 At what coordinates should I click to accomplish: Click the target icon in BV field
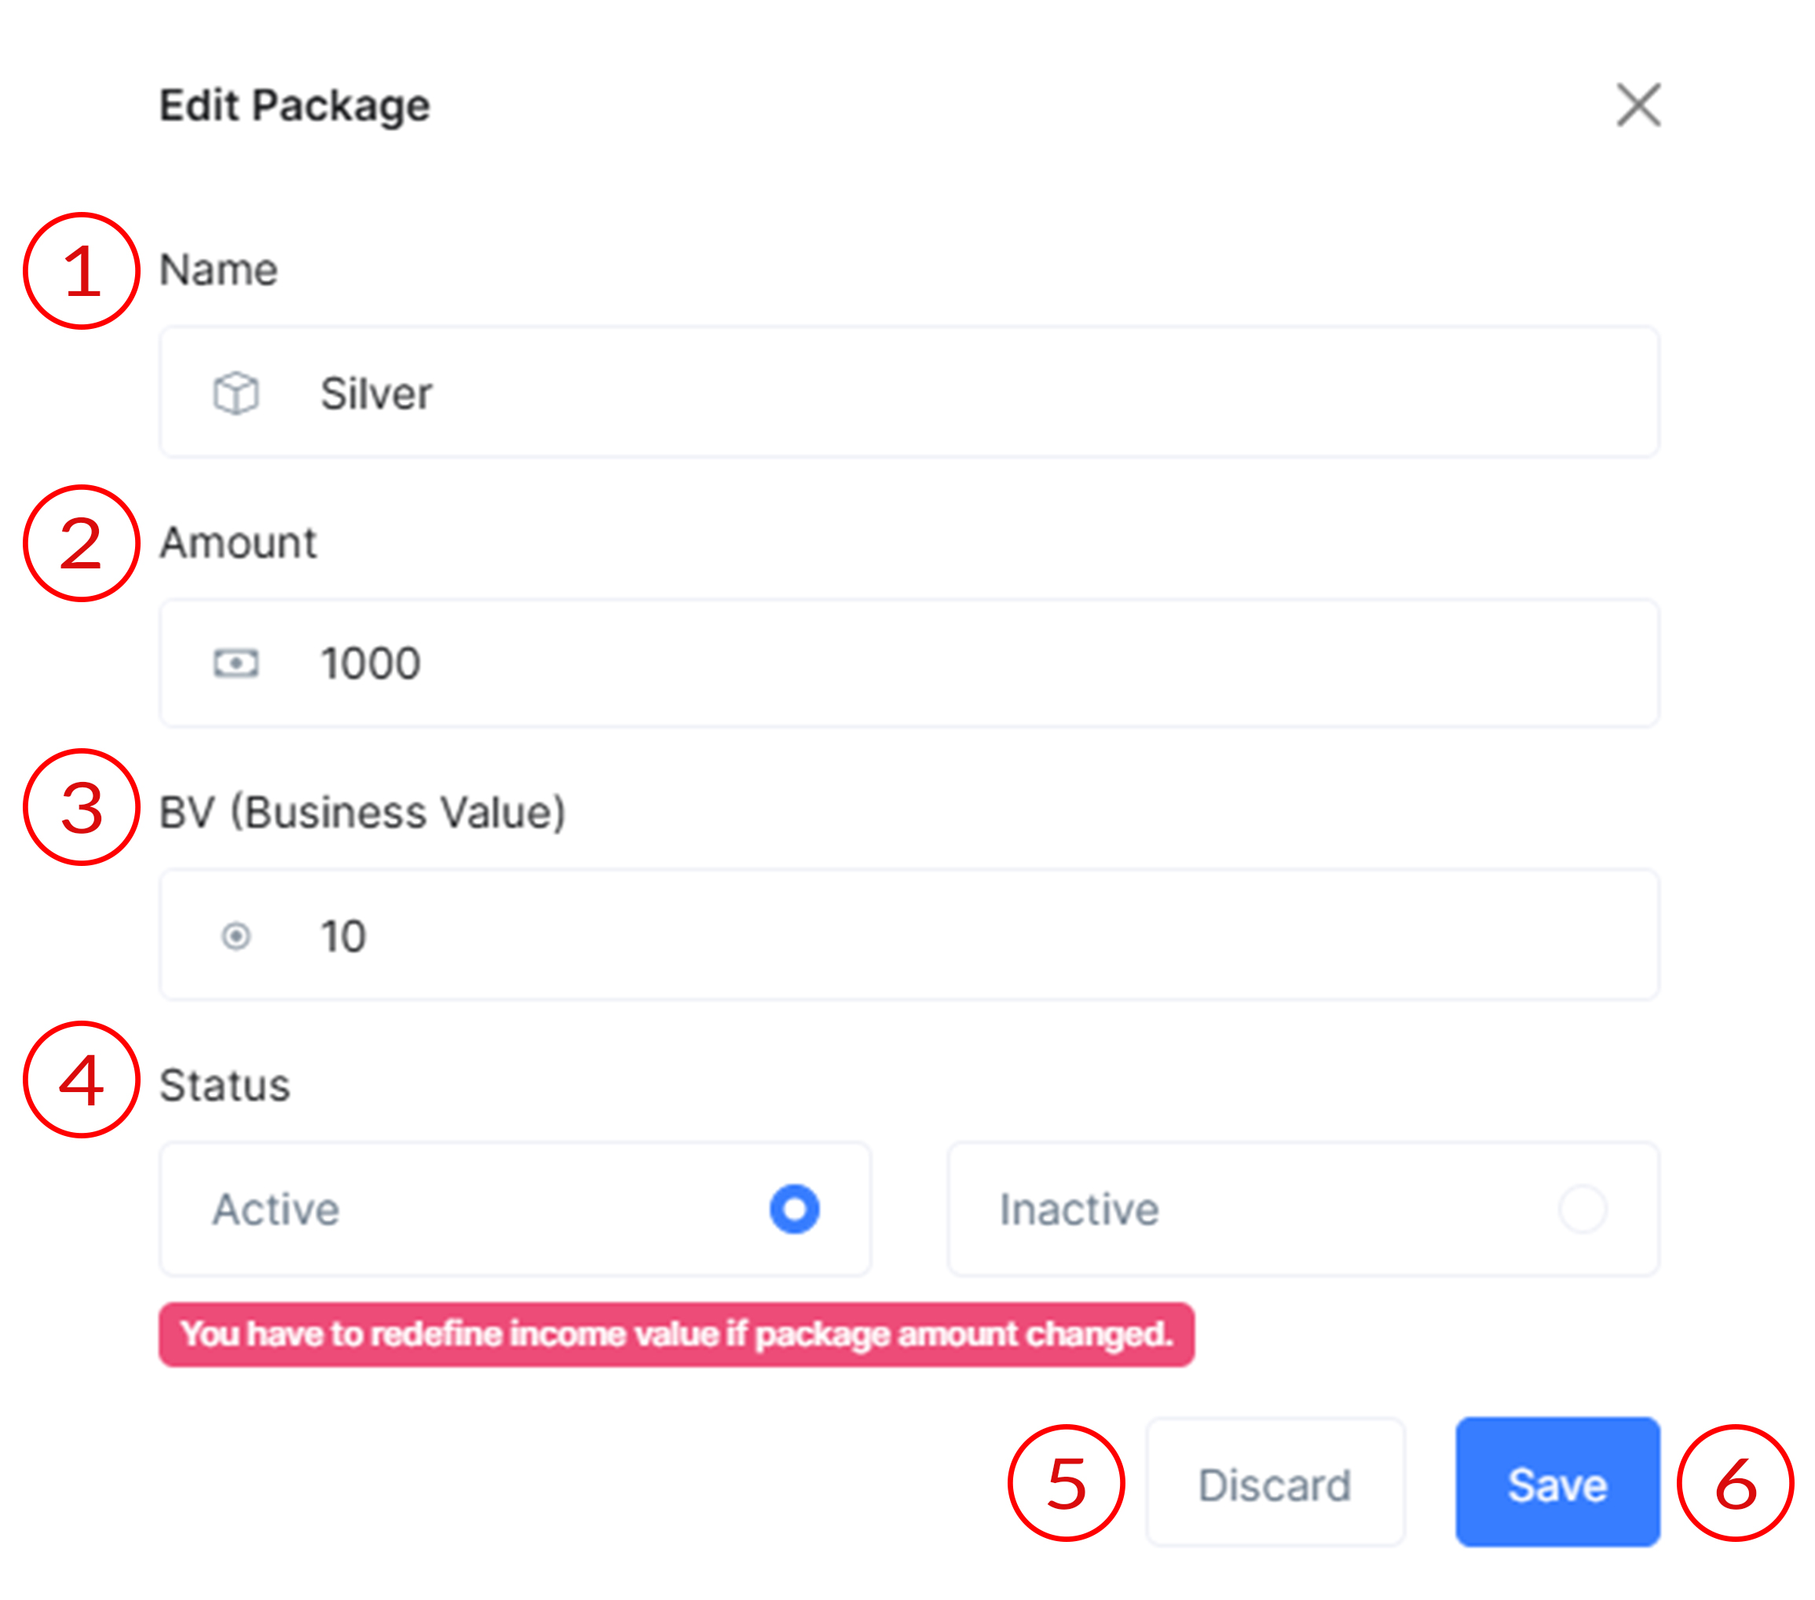(x=236, y=935)
